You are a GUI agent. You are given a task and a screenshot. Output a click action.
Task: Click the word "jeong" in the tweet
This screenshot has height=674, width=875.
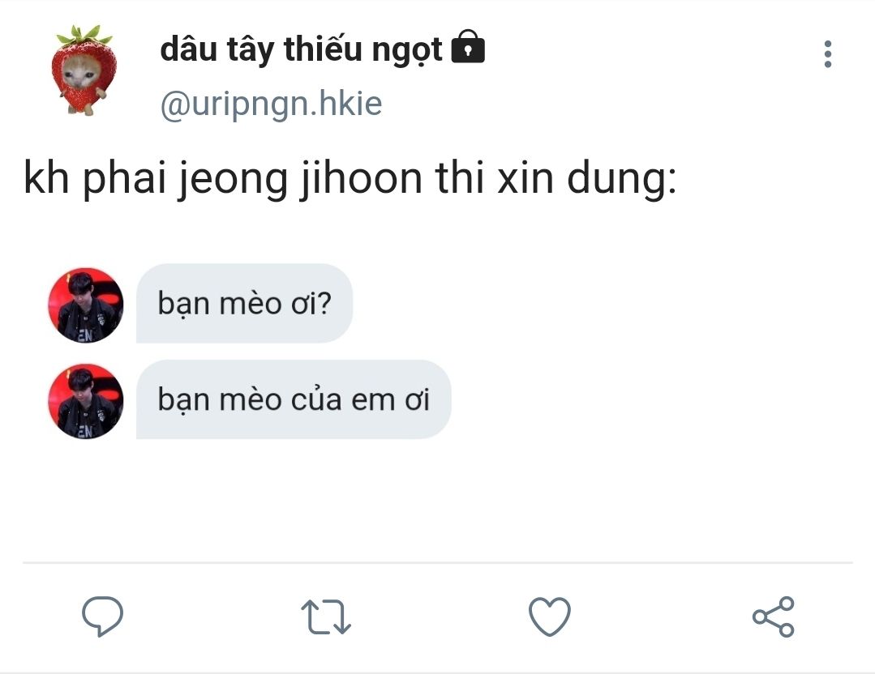[232, 178]
